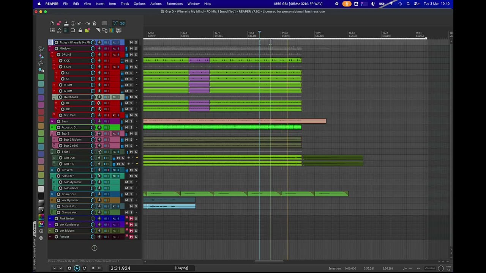This screenshot has width=486, height=273.
Task: Toggle transport repeat loop button
Action: [84, 268]
